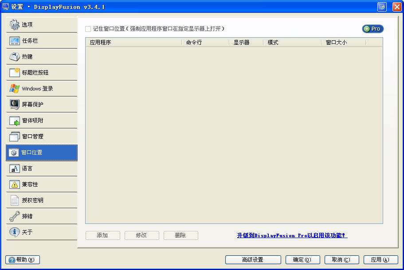Open the 排错 tab
Viewport: 404px width, 270px height.
pos(42,216)
